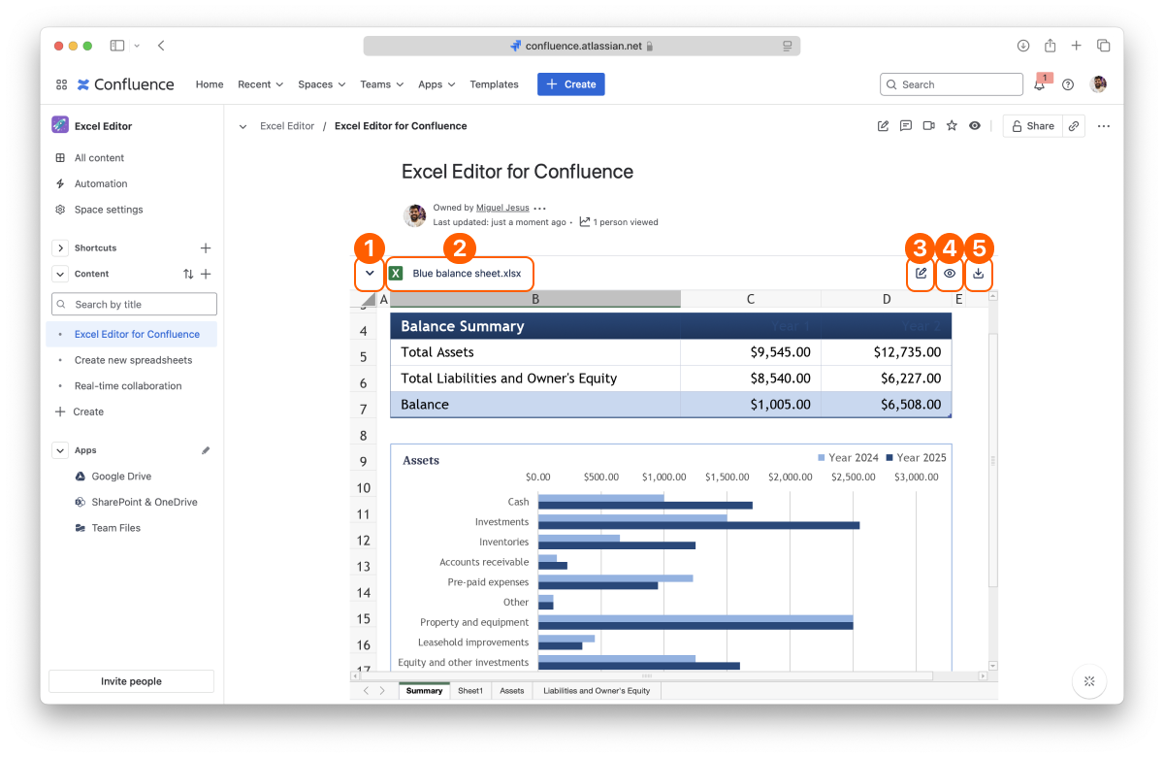This screenshot has height=757, width=1164.
Task: Go to All content
Action: point(99,158)
